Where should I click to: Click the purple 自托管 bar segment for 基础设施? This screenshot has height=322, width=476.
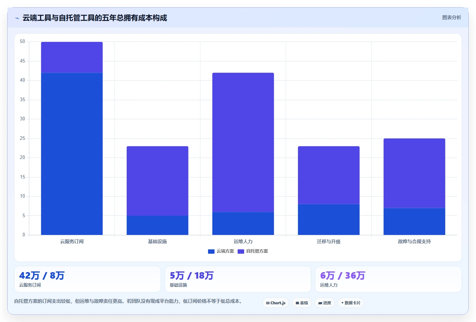157,181
